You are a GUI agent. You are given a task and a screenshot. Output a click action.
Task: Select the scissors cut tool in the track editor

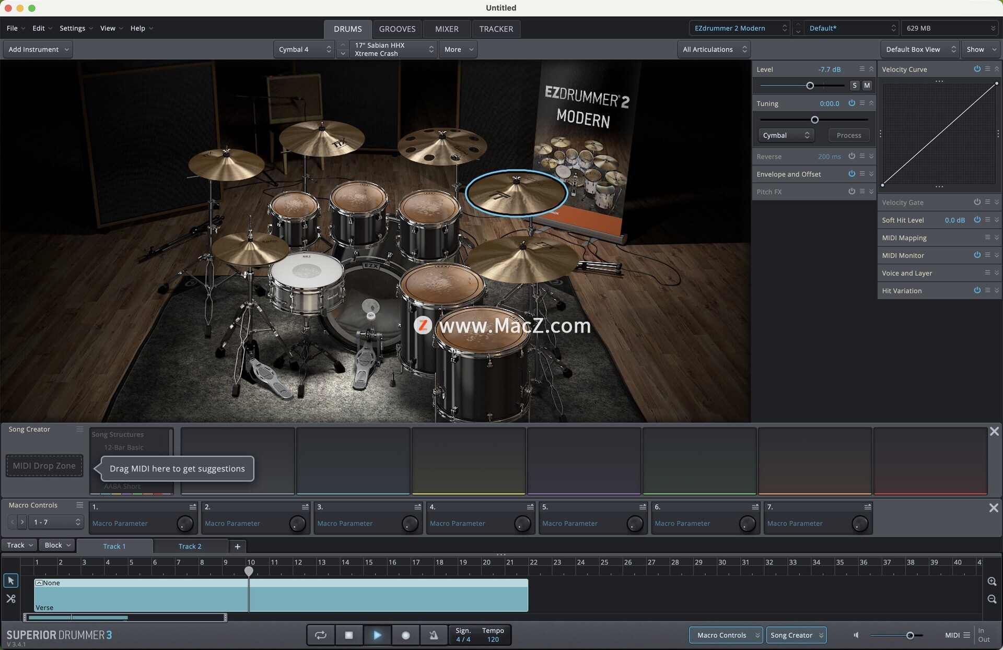click(x=10, y=599)
